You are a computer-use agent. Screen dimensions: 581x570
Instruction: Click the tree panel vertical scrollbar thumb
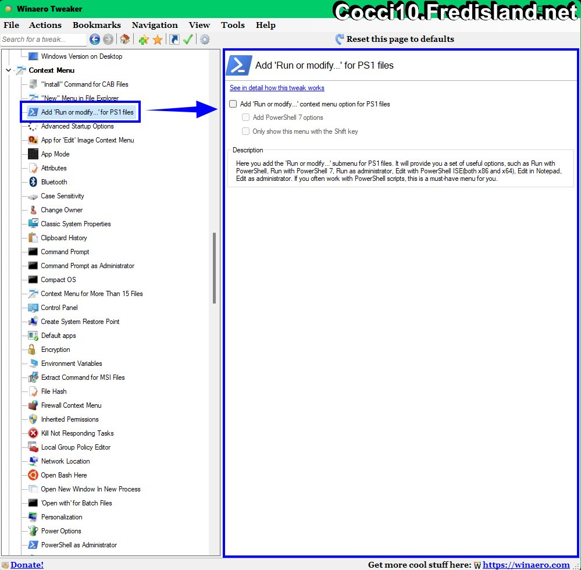coord(214,268)
